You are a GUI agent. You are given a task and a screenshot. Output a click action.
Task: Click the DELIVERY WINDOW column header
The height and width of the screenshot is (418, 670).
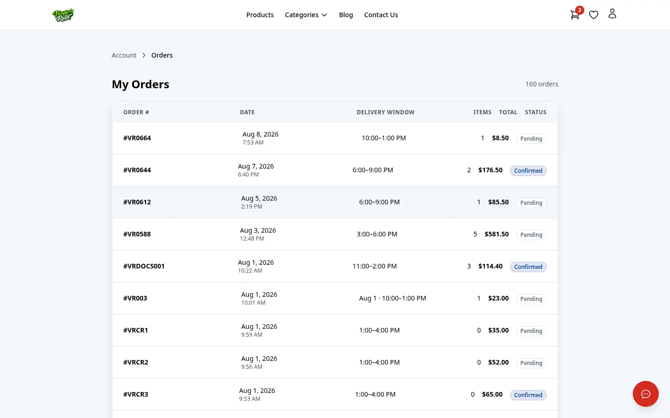385,112
